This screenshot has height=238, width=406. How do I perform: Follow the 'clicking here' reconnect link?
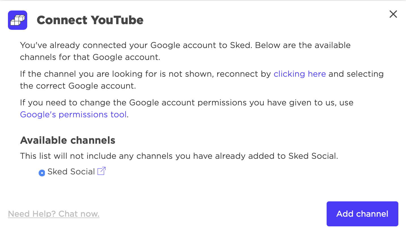click(x=300, y=74)
